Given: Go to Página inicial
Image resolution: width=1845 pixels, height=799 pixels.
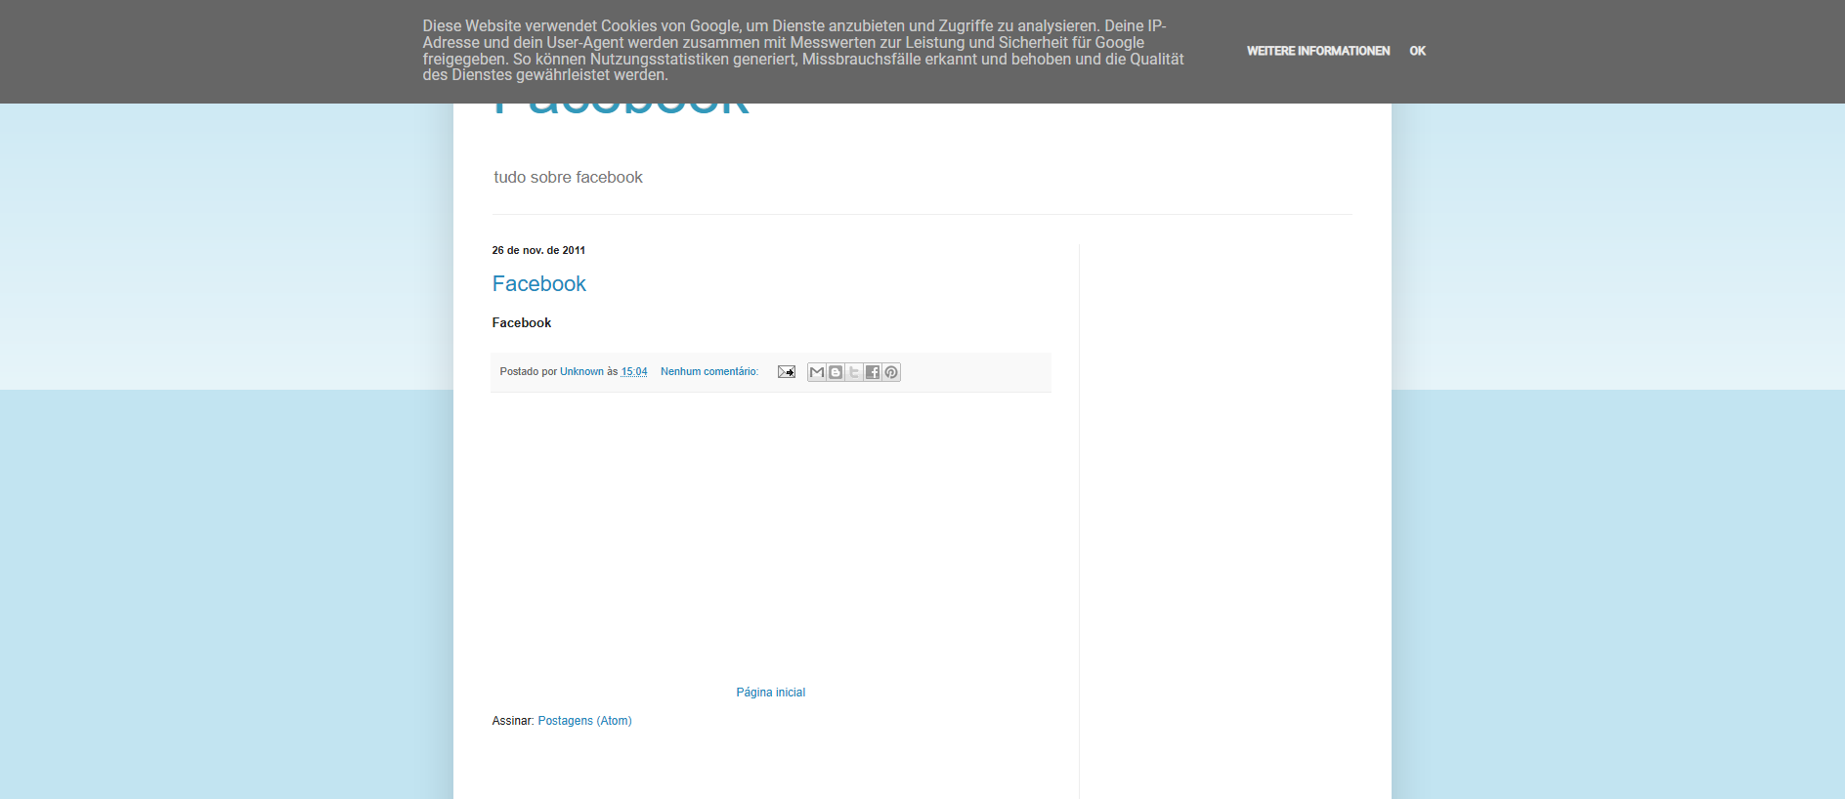Looking at the screenshot, I should (771, 693).
